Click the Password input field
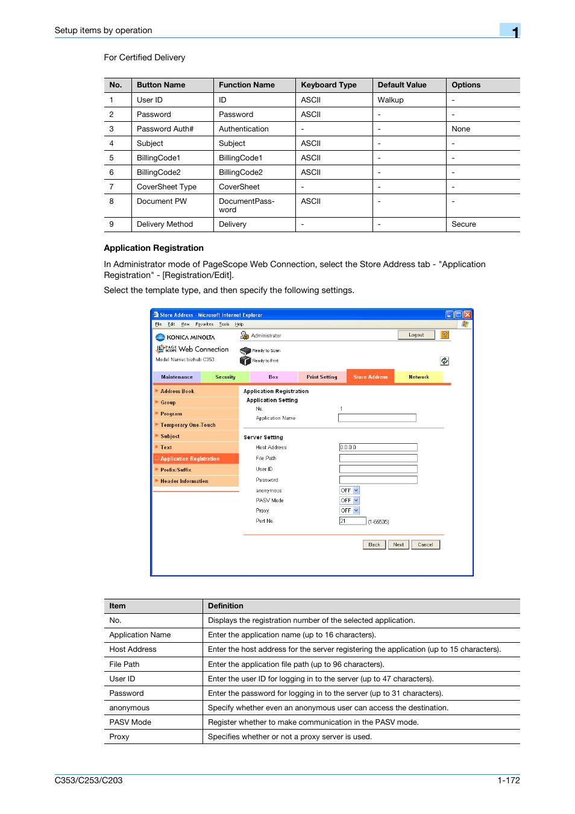This screenshot has width=575, height=814. [x=379, y=480]
